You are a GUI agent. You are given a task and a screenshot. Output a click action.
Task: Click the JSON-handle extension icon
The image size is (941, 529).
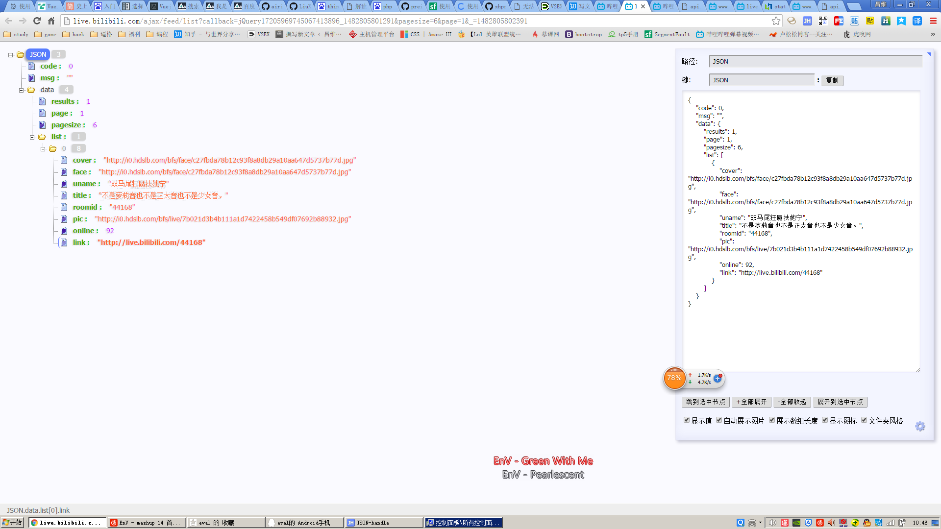coord(807,21)
